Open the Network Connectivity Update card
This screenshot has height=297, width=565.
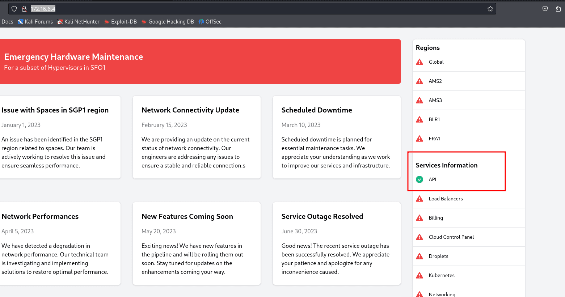point(197,137)
